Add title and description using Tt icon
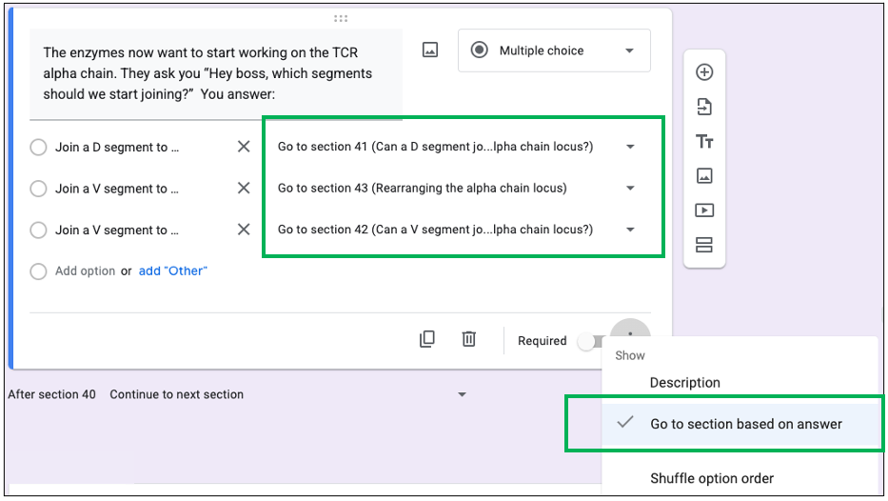The width and height of the screenshot is (888, 501). pyautogui.click(x=704, y=142)
